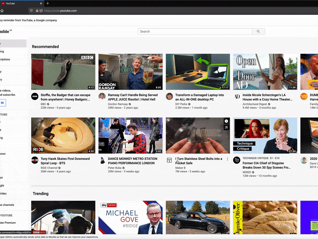
Task: Click the 'Maker B' channel name
Action: pos(181,168)
